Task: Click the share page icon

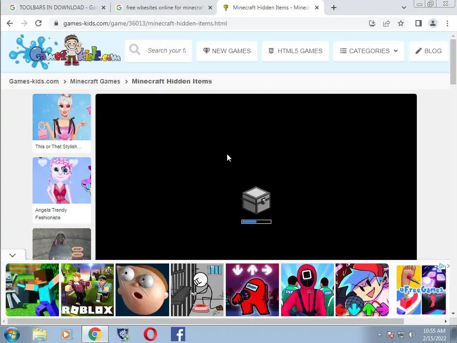Action: point(386,23)
